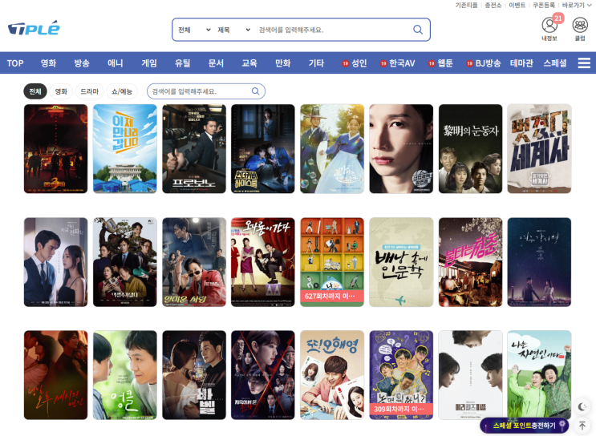Click the 기존티플 link at top
This screenshot has width=596, height=436.
point(466,5)
